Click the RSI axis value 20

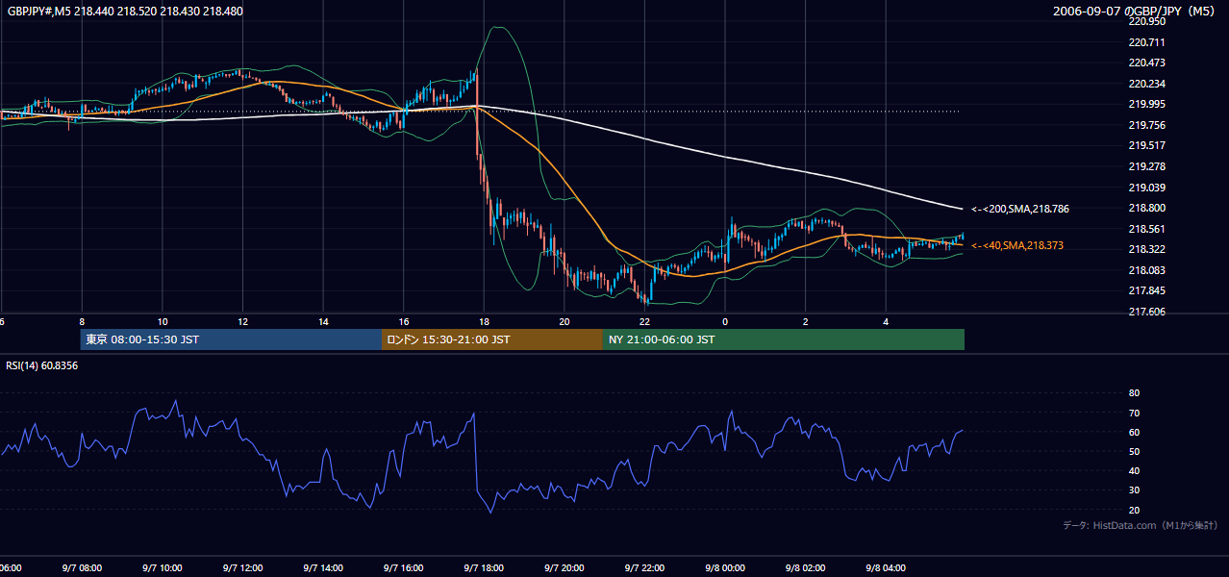[1134, 510]
